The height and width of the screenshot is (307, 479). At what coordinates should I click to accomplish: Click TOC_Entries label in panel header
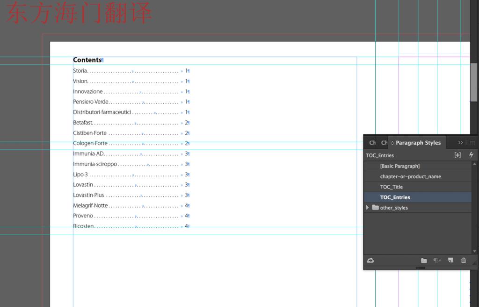pyautogui.click(x=380, y=155)
